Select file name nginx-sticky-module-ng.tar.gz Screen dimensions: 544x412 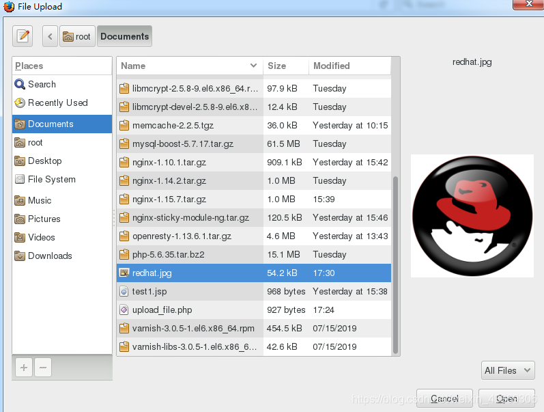point(190,217)
